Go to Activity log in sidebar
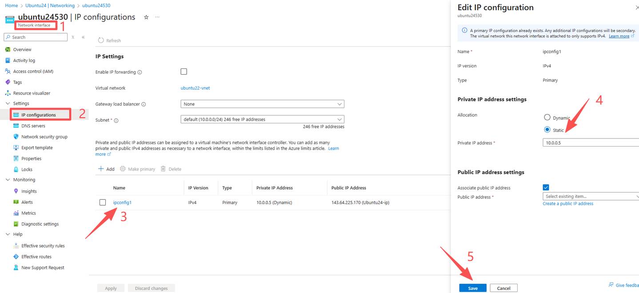639x293 pixels. (x=24, y=60)
